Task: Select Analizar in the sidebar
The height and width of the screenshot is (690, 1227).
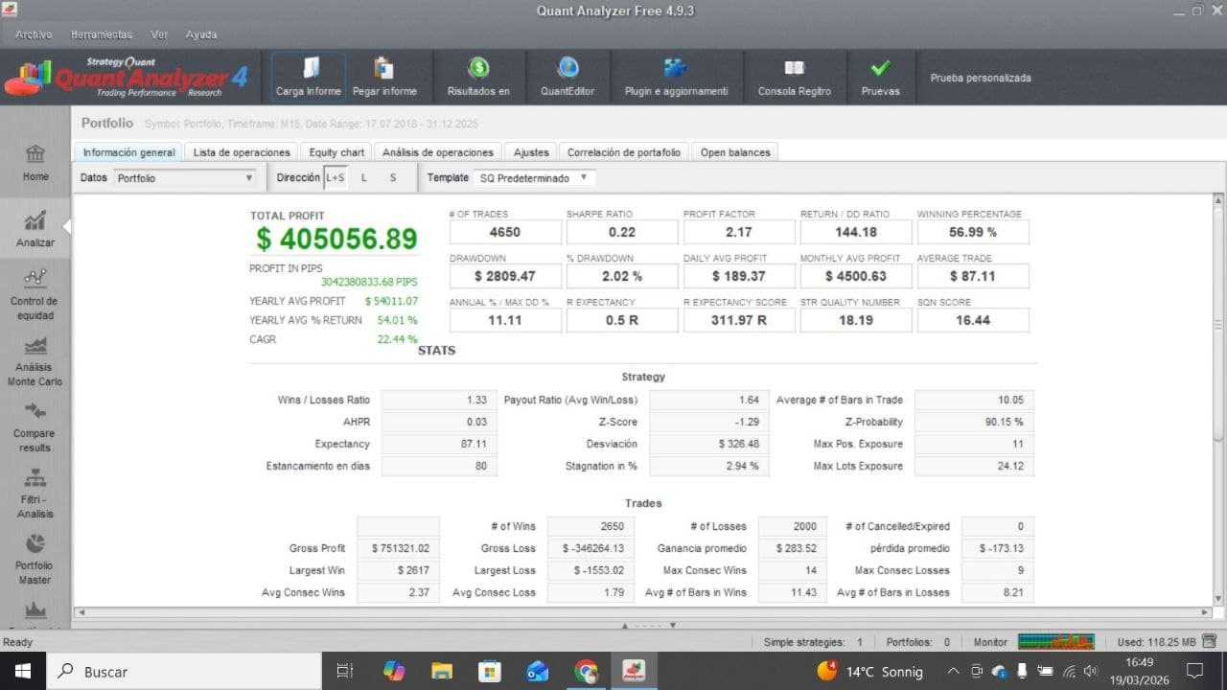Action: (35, 230)
